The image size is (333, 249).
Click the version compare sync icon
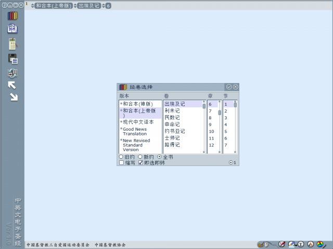pos(12,73)
